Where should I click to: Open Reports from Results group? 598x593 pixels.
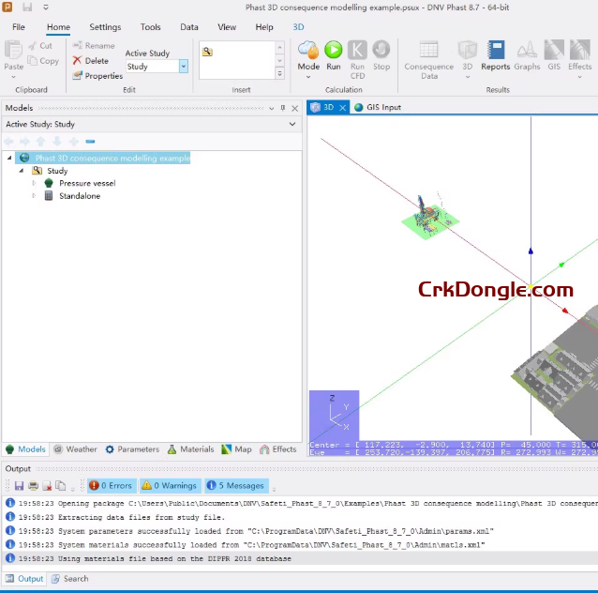click(x=496, y=55)
